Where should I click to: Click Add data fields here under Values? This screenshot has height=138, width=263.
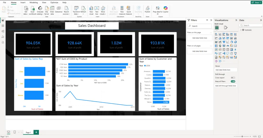[226, 70]
